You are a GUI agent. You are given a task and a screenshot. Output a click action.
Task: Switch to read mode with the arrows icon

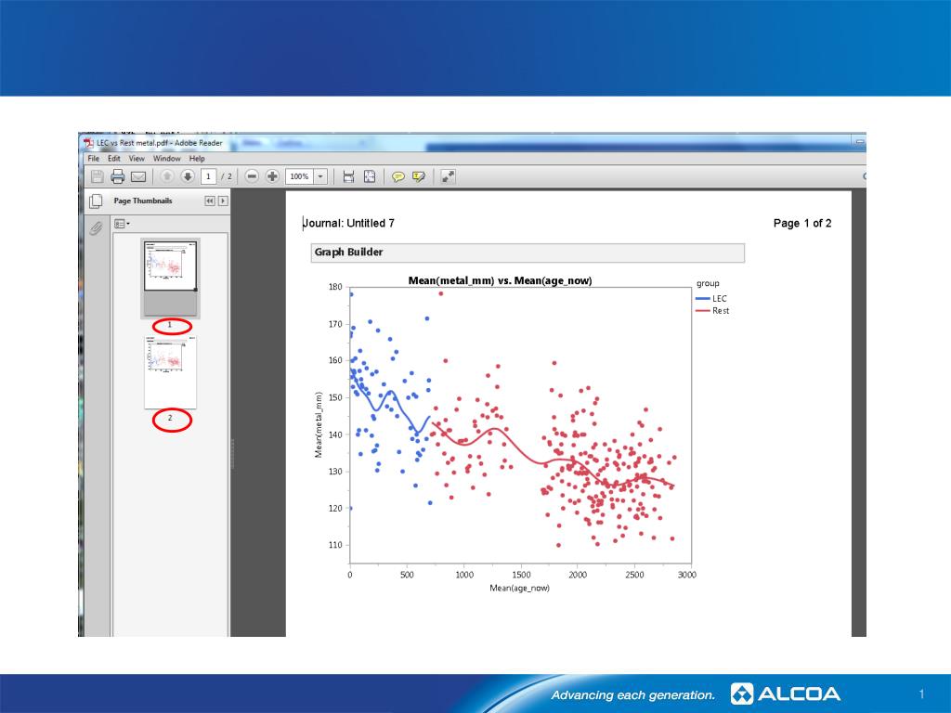(449, 176)
